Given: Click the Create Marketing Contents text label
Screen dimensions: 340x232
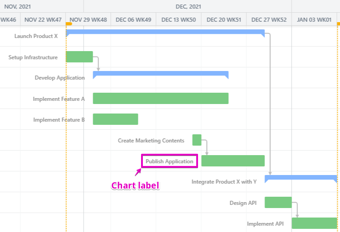Looking at the screenshot, I should tap(151, 141).
